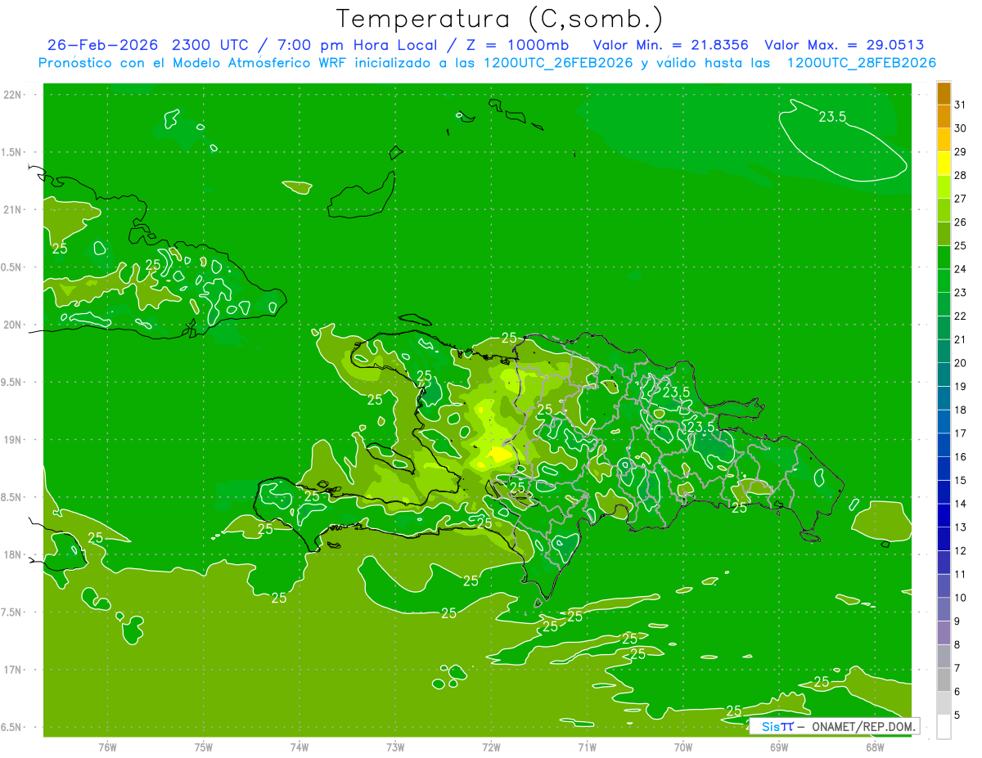Click the 23.5 contour label in northeast
This screenshot has height=758, width=982.
click(x=832, y=117)
